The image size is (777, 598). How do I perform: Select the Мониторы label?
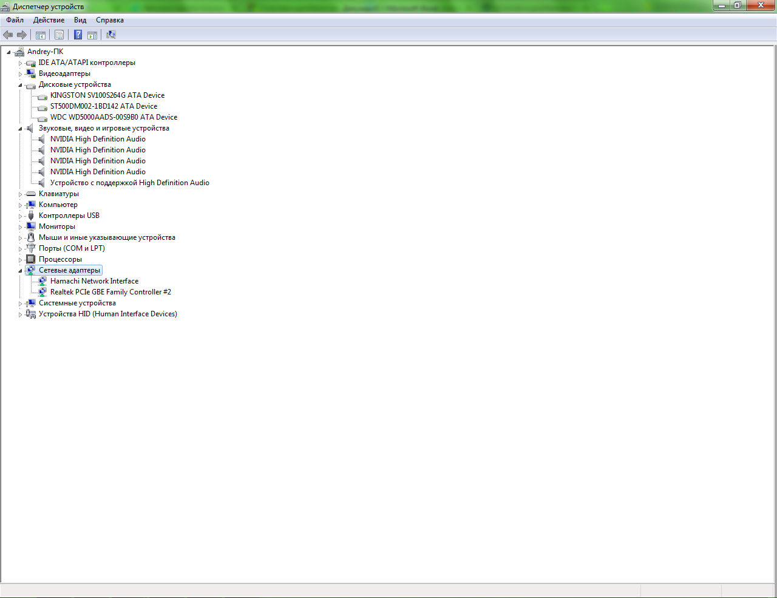click(x=57, y=226)
